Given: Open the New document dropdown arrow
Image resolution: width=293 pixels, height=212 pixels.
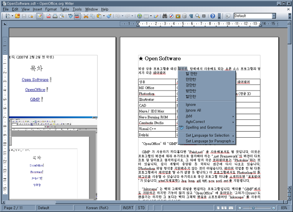Looking at the screenshot, I should 12,16.
